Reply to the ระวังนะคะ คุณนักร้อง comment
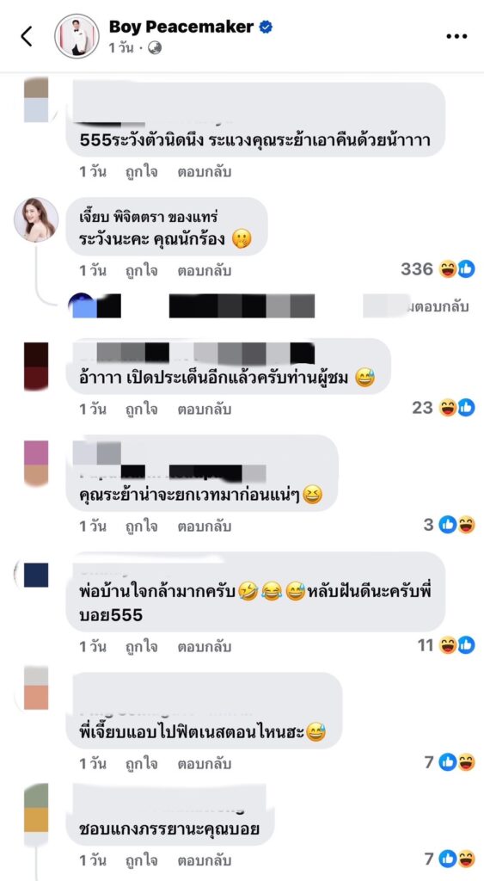 click(x=205, y=270)
